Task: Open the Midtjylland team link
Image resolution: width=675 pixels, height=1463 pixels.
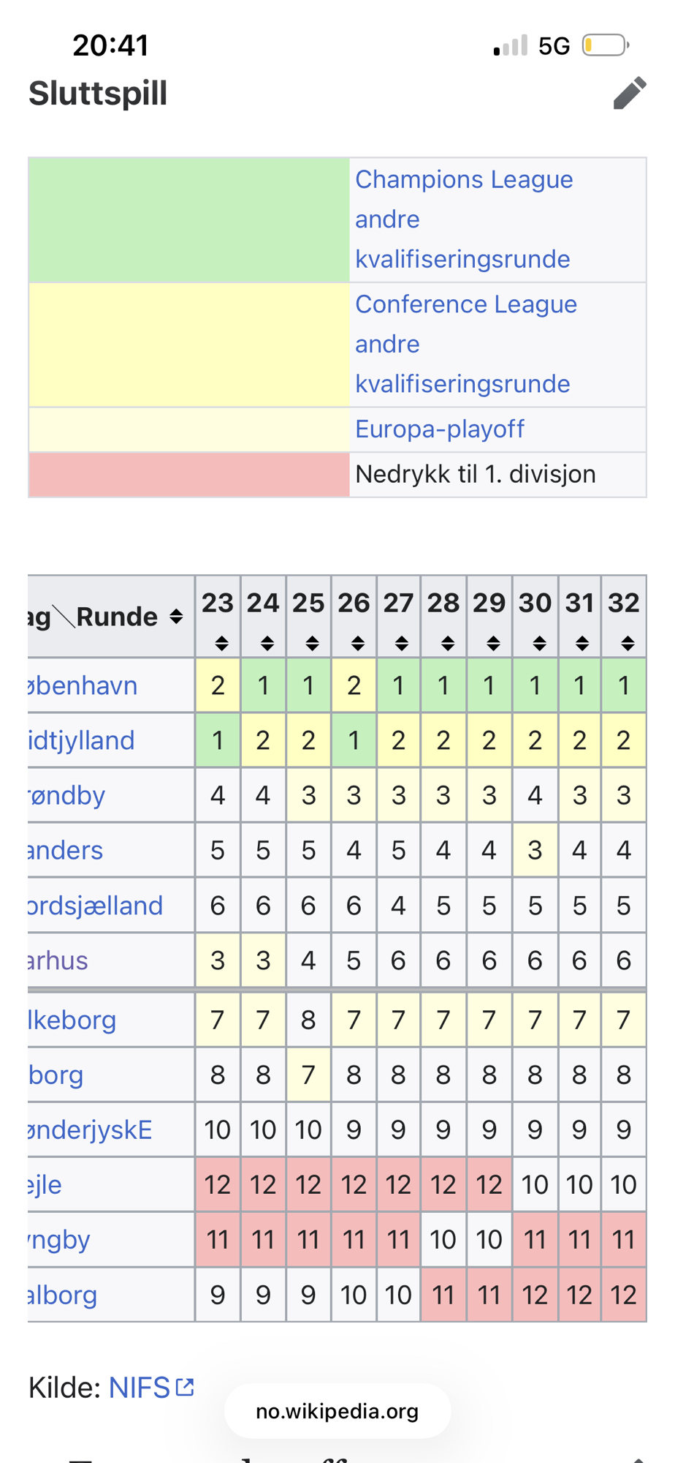Action: tap(82, 740)
